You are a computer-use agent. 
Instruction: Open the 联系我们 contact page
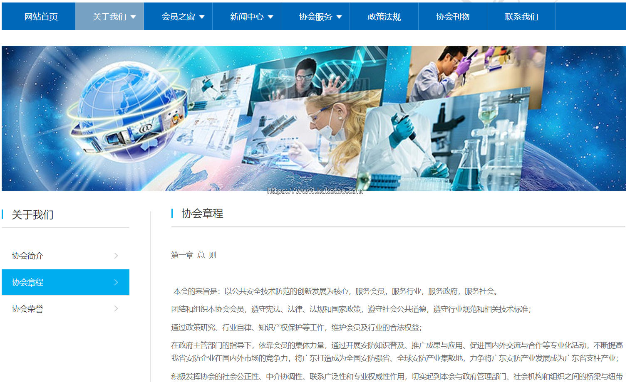tap(521, 17)
